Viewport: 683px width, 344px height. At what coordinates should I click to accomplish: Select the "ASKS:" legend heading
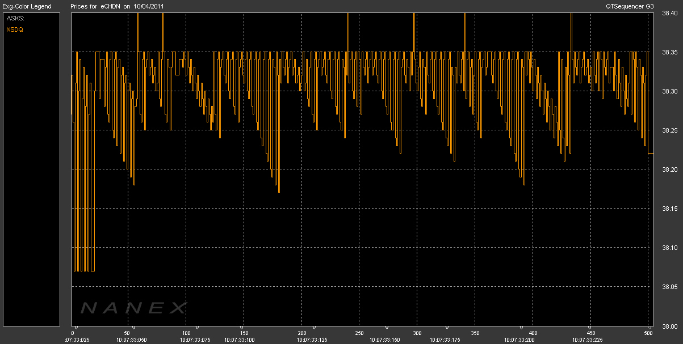pyautogui.click(x=15, y=18)
